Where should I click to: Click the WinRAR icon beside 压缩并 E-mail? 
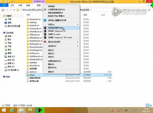click(45, 34)
